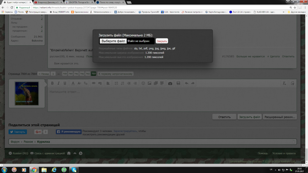Image resolution: width=308 pixels, height=173 pixels.
Task: Click Выберите файл button
Action: 113,41
